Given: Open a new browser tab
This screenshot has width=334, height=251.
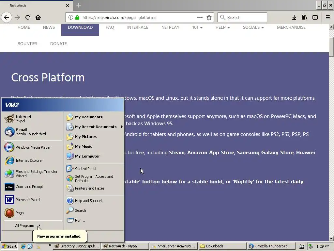Looking at the screenshot, I should tap(79, 5).
